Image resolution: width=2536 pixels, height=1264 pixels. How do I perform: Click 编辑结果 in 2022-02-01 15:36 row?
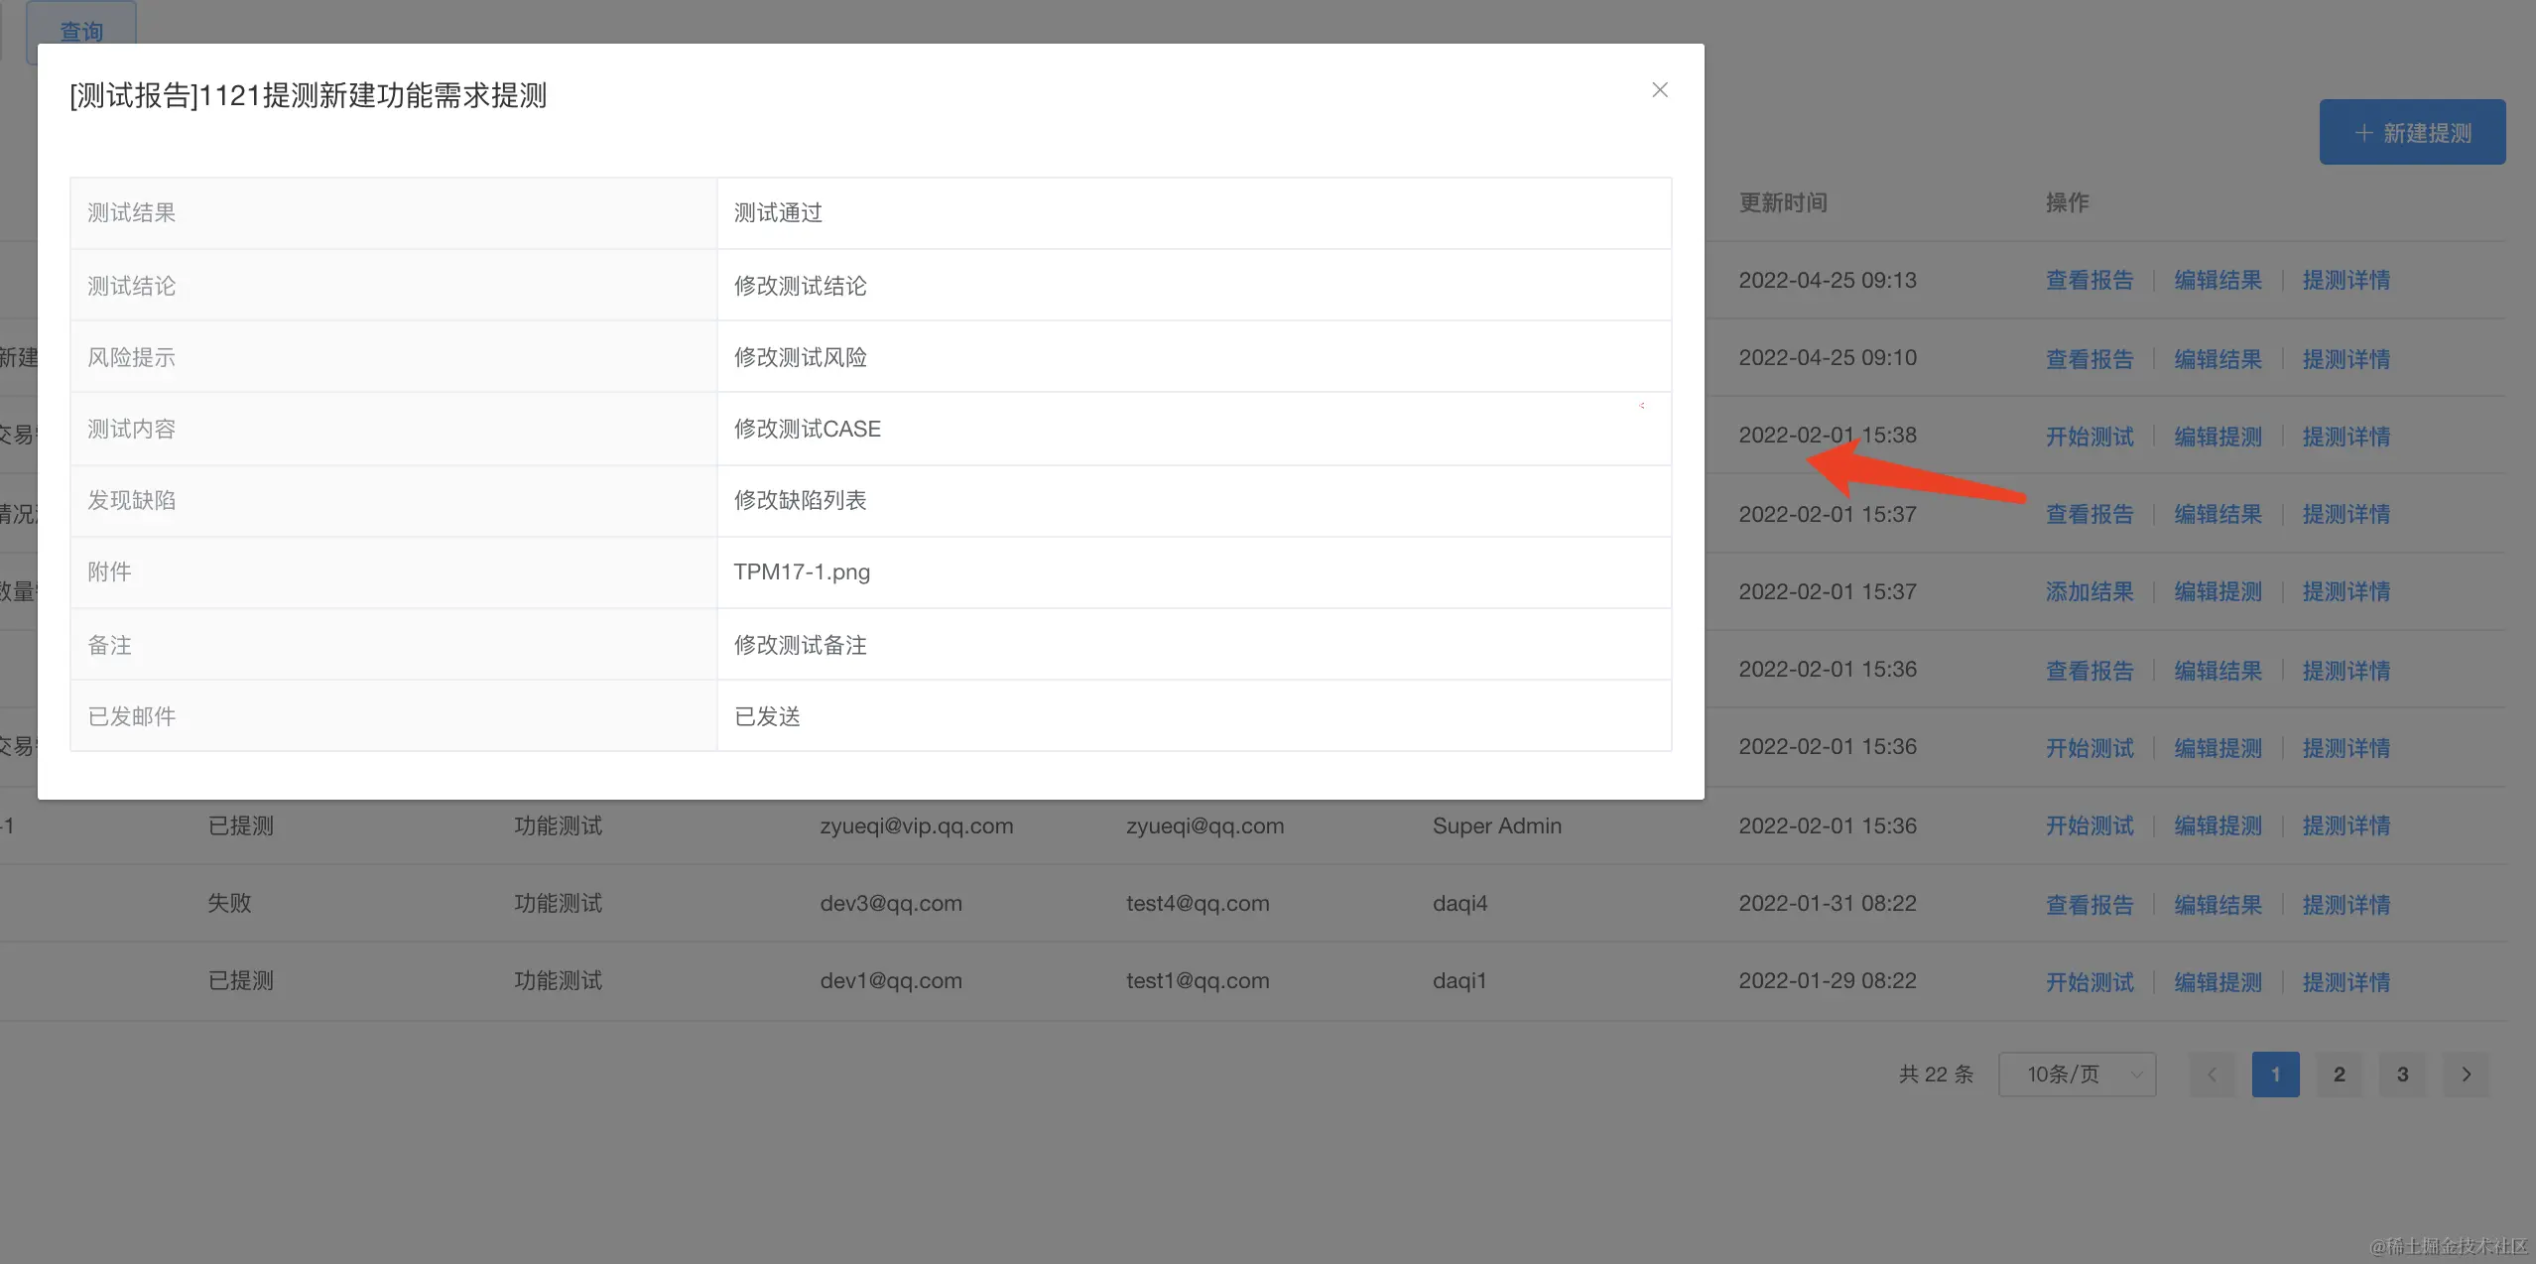point(2218,671)
